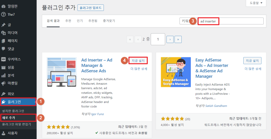The image size is (271, 139).
Task: Open Ad Inserter – Ad Manager title link
Action: [97, 65]
